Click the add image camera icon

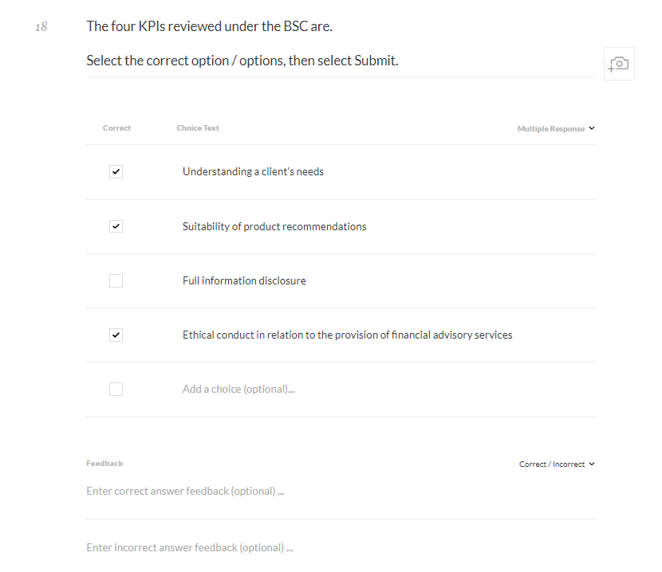click(x=619, y=64)
